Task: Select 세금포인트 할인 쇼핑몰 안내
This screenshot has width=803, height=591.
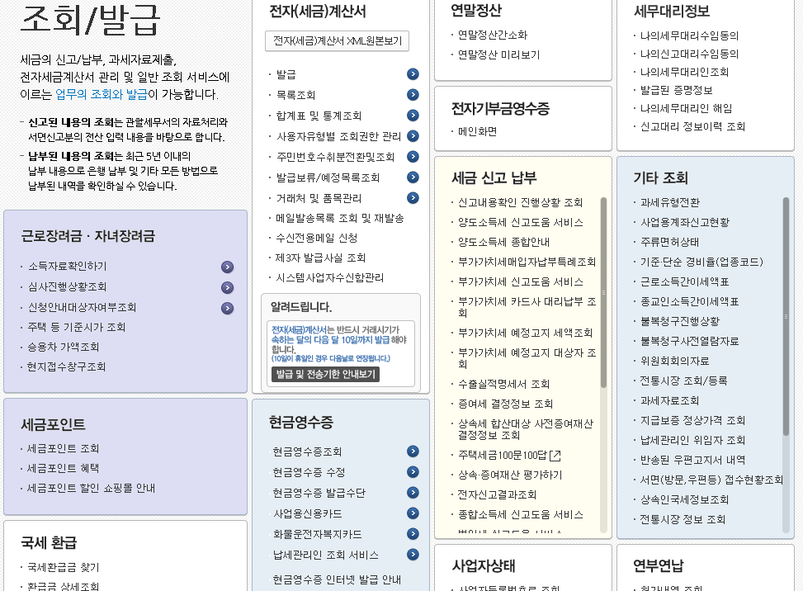Action: (91, 489)
